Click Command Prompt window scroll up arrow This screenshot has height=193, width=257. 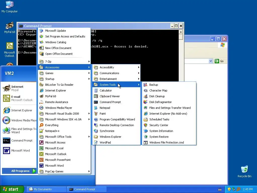[181, 32]
